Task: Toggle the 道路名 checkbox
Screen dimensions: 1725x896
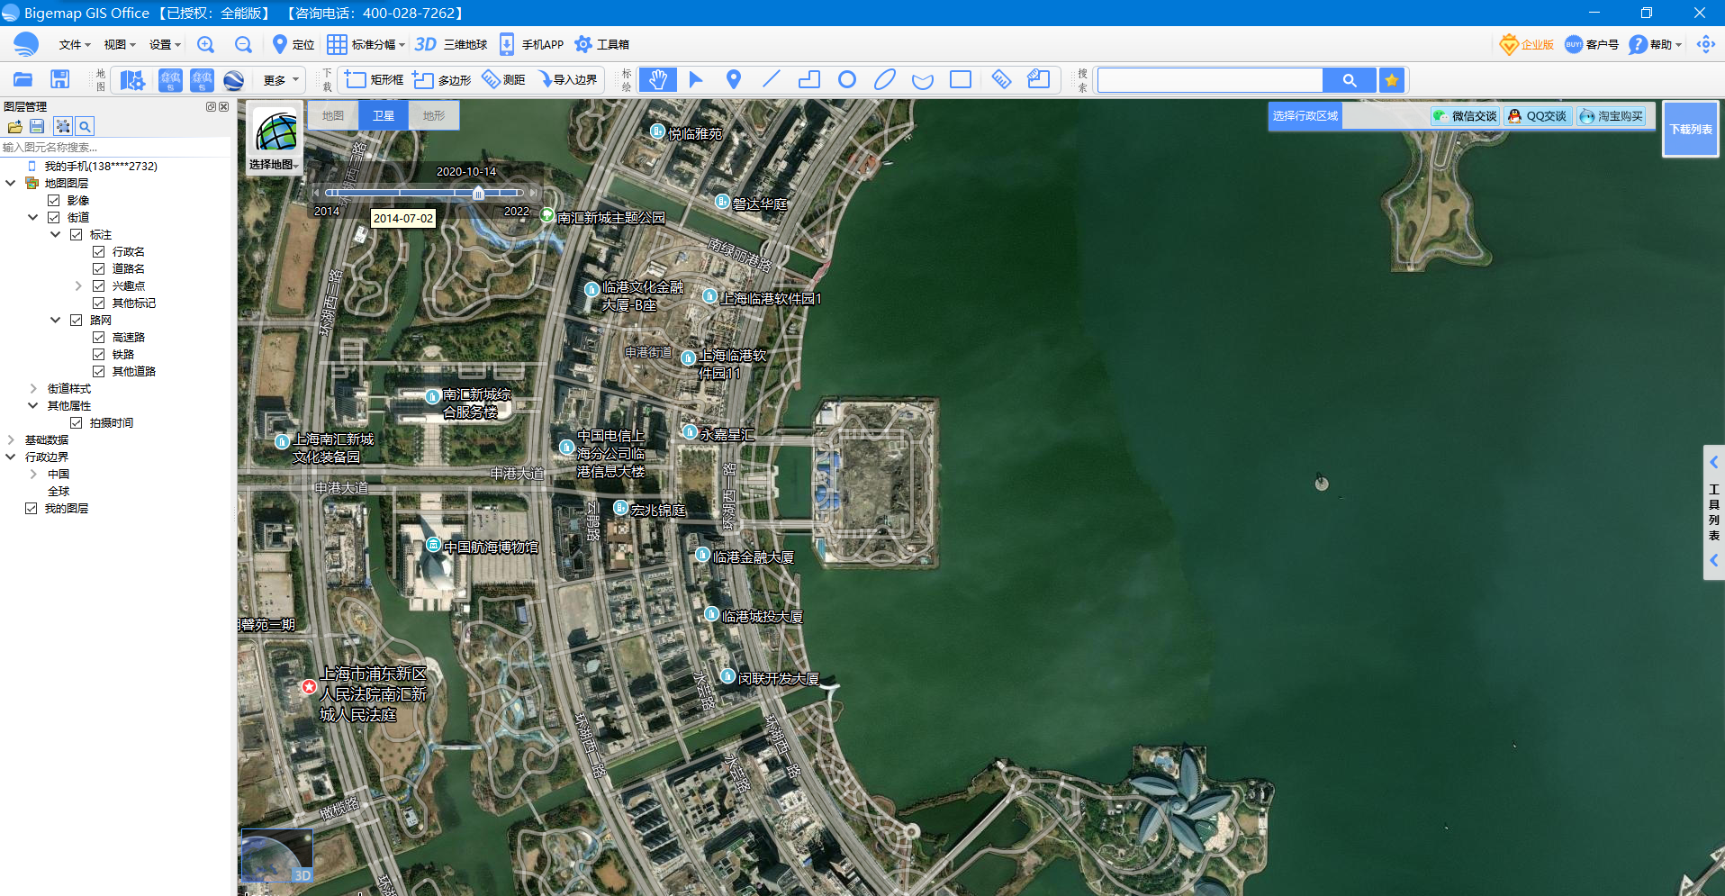Action: point(99,269)
